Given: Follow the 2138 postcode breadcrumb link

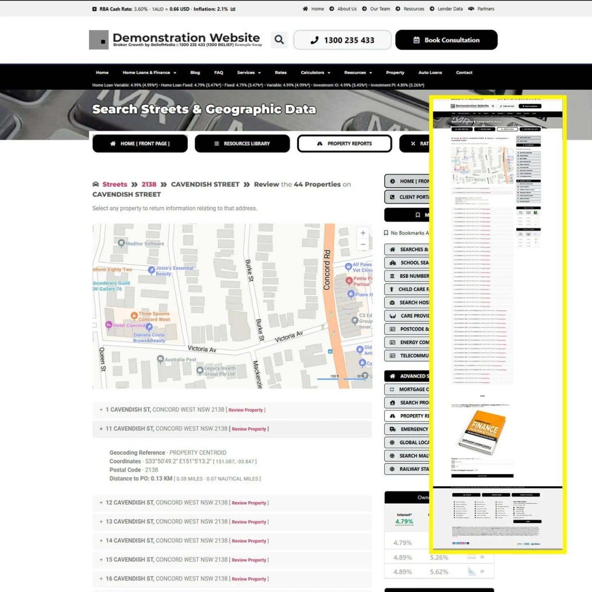Looking at the screenshot, I should (x=149, y=184).
